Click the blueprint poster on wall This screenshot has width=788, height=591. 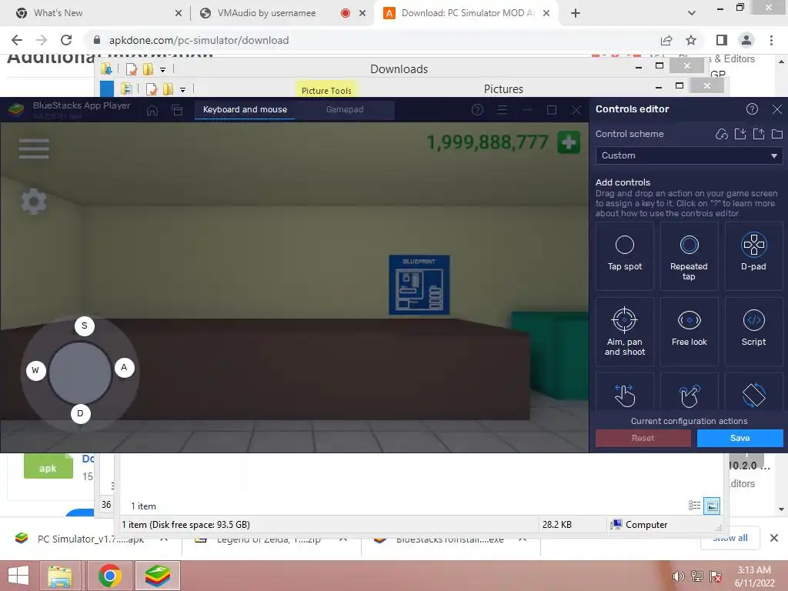coord(419,285)
